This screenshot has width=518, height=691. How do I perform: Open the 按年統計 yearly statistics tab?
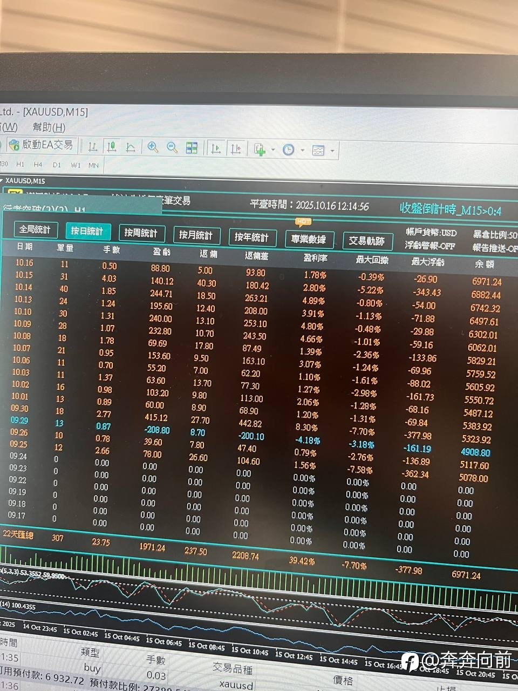252,237
